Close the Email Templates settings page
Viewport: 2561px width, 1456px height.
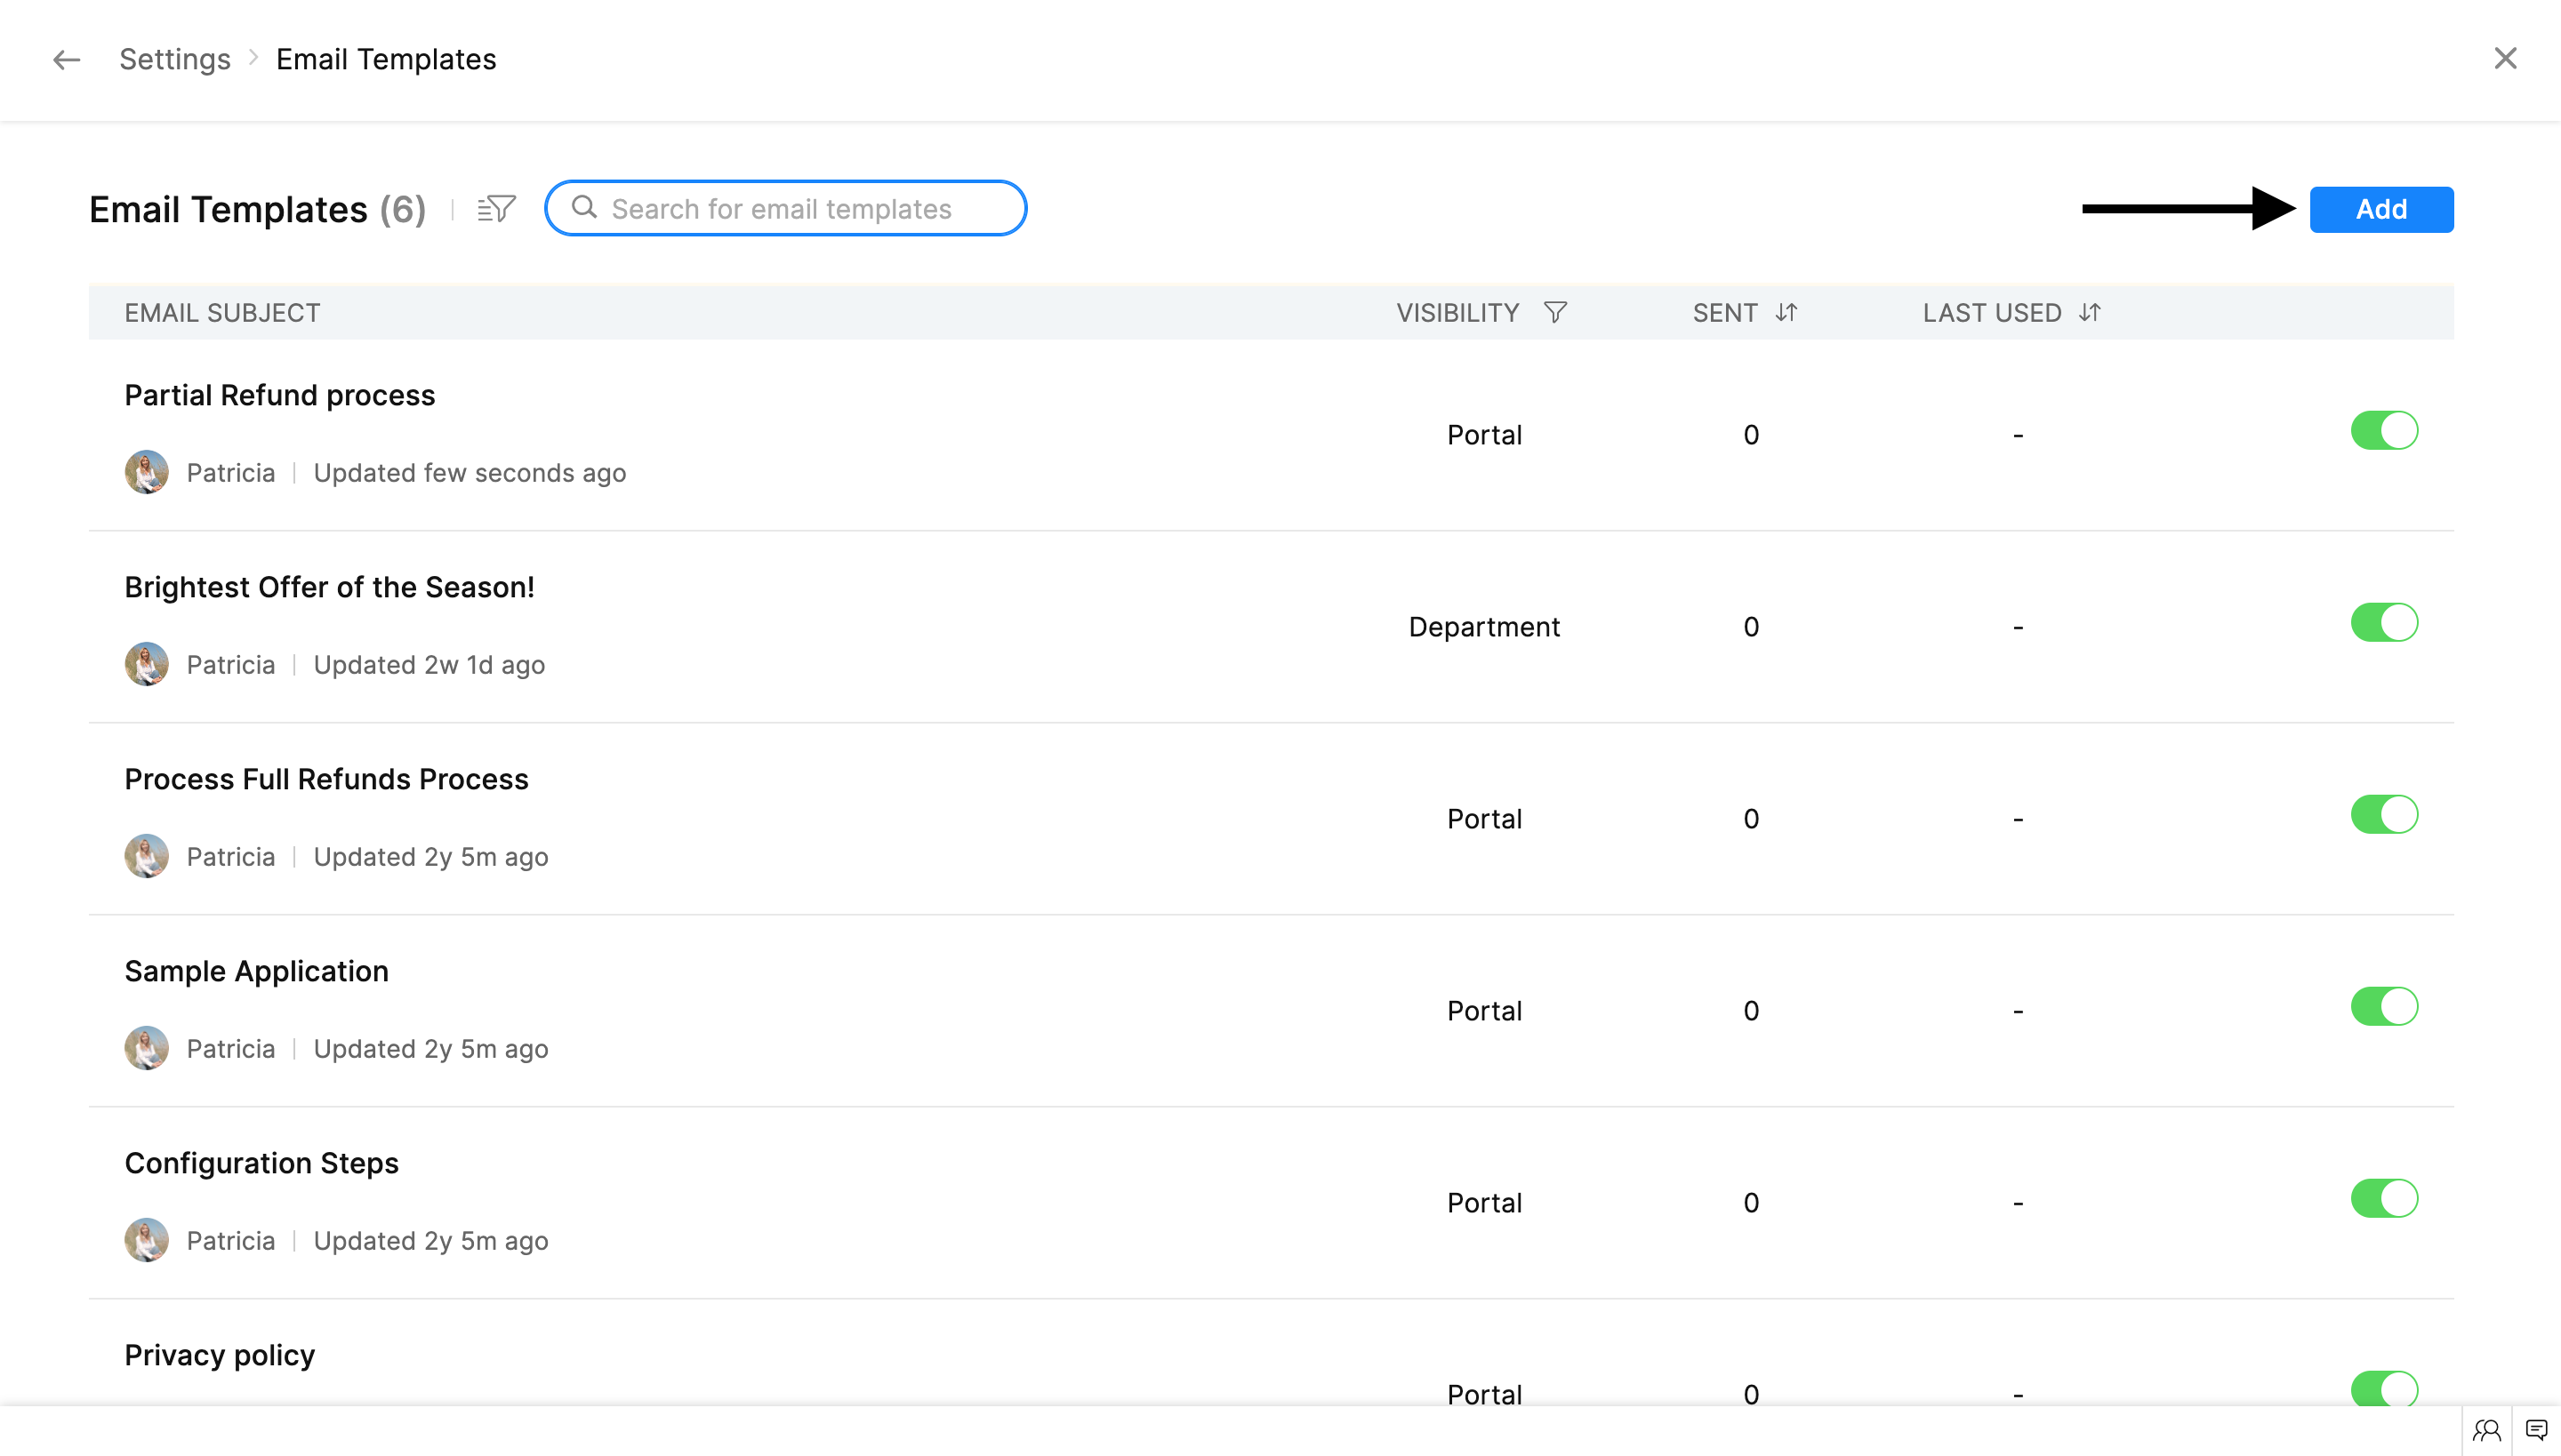[x=2505, y=59]
